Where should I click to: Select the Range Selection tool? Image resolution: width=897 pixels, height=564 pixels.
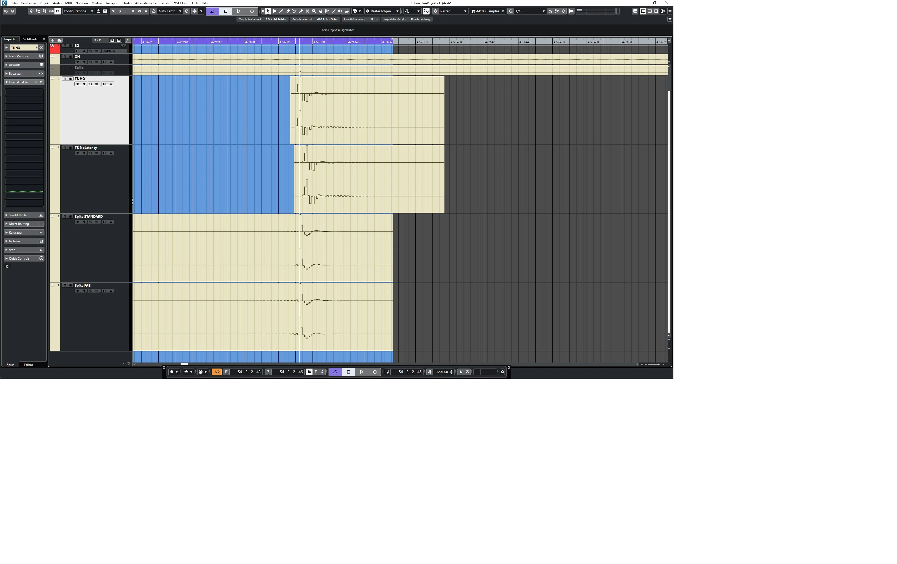click(x=275, y=11)
